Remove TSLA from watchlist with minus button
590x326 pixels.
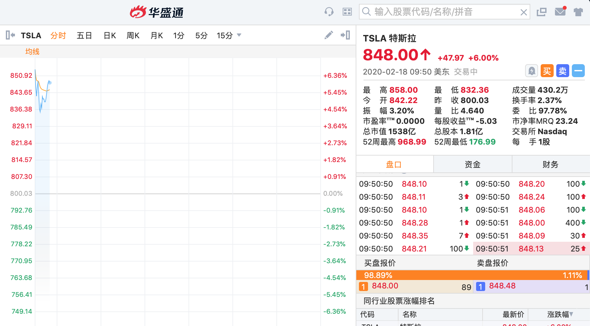[578, 71]
